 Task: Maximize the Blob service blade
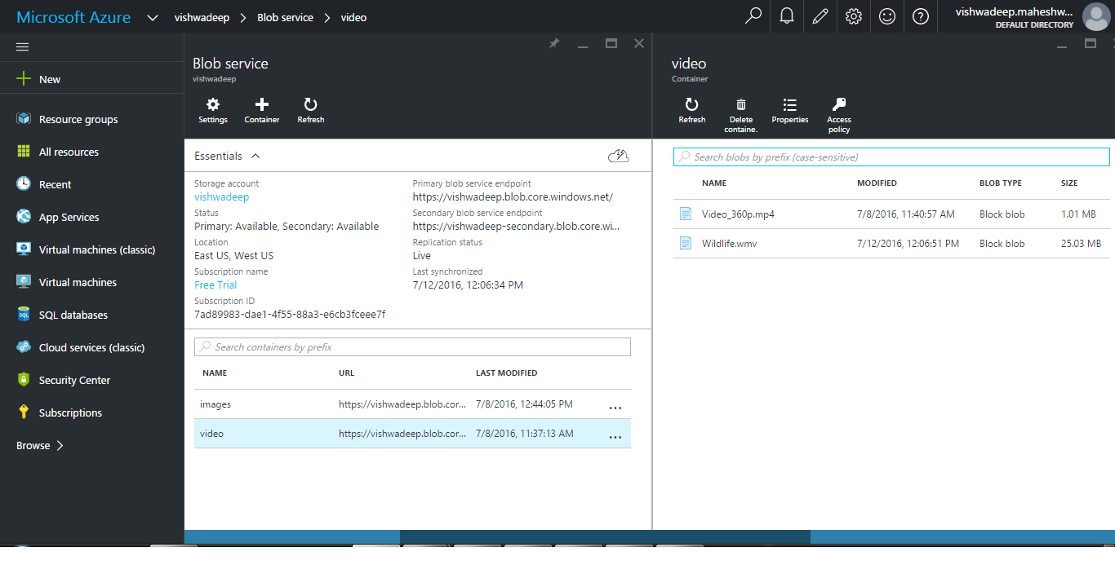pos(611,43)
